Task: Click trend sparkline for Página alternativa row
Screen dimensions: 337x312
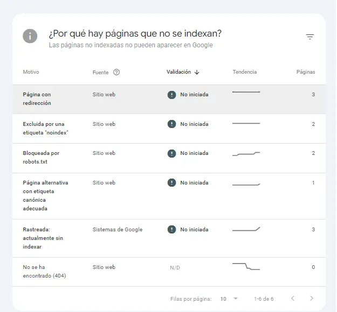Action: 246,185
